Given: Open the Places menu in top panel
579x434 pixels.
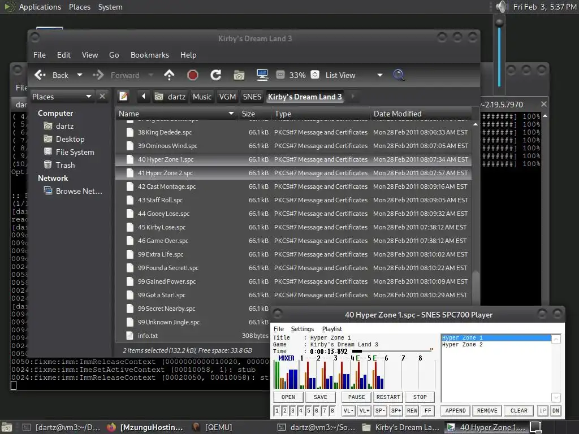Looking at the screenshot, I should click(x=80, y=7).
